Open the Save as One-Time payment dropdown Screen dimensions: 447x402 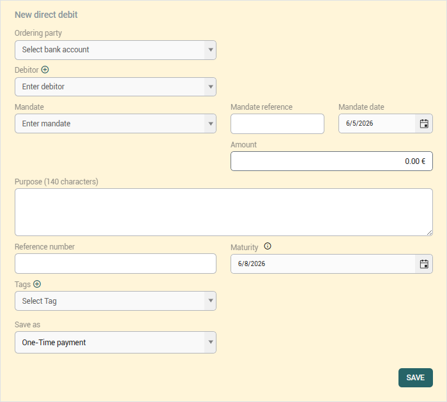tap(116, 342)
